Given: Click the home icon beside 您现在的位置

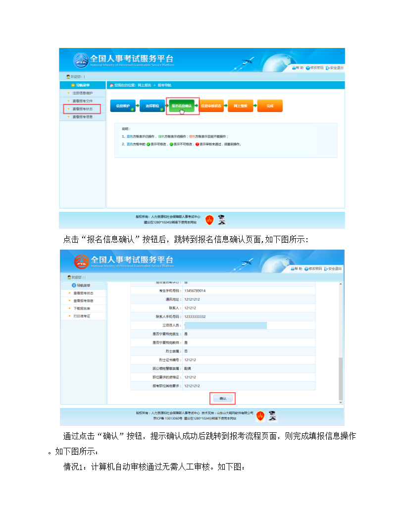Looking at the screenshot, I should (x=111, y=85).
